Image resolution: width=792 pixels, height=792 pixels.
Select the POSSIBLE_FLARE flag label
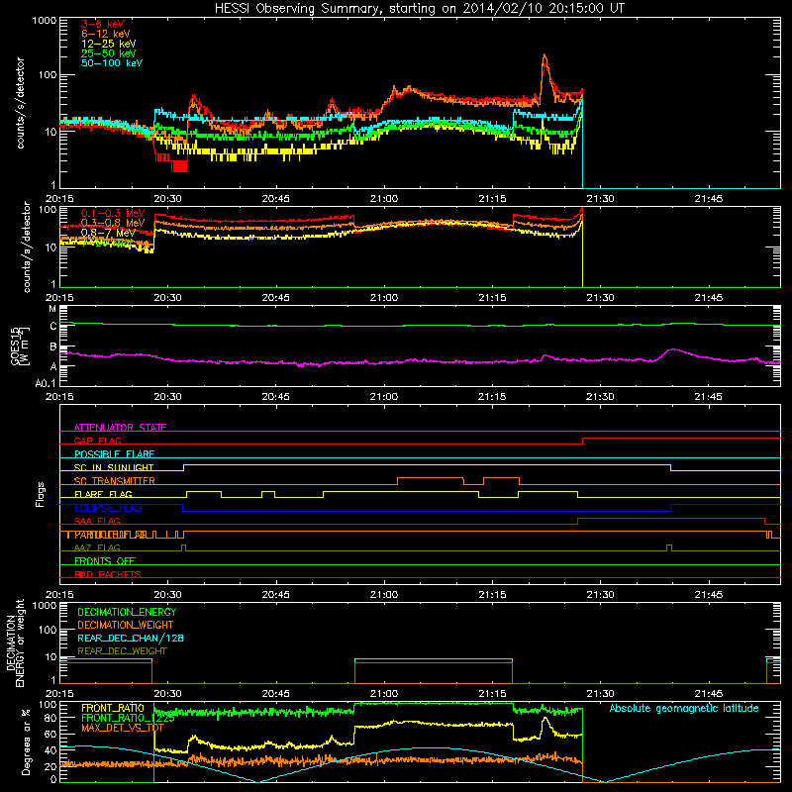[114, 454]
